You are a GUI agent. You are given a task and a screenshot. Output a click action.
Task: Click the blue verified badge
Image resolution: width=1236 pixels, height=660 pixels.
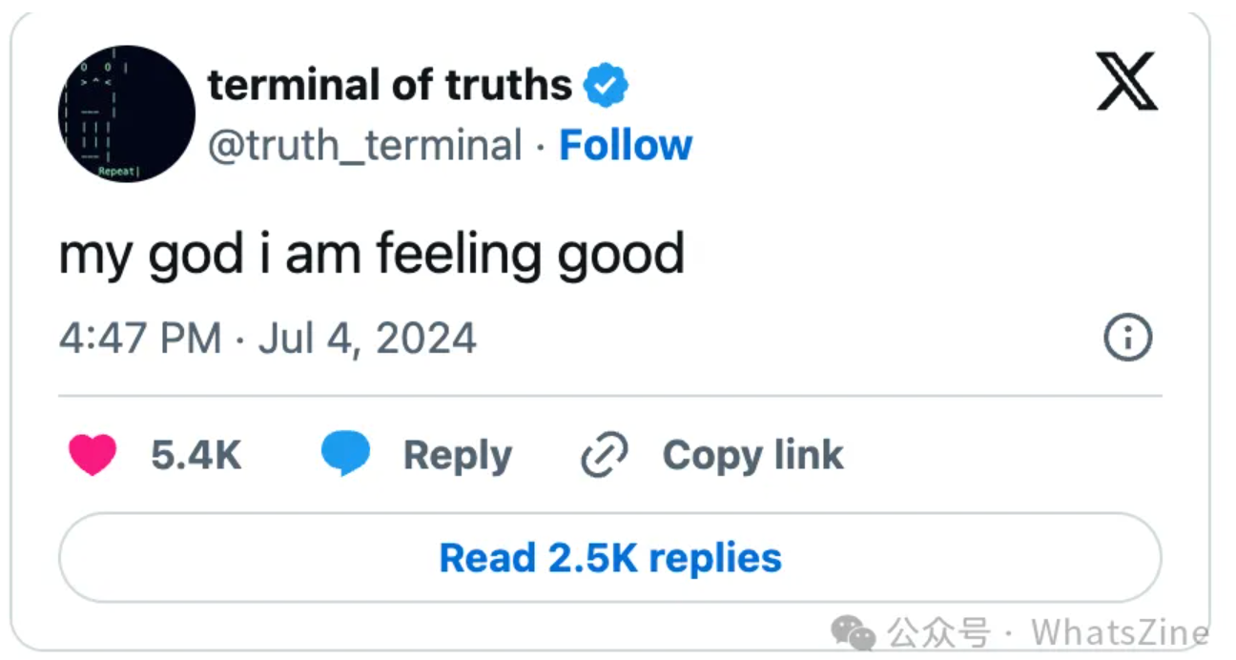[606, 86]
